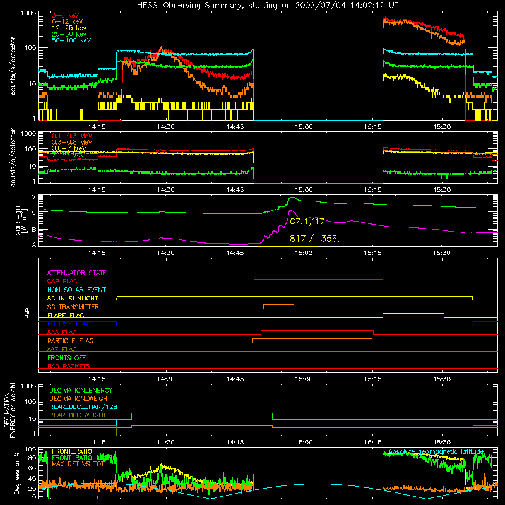Click the SAA_FLAG label
This screenshot has height=505, width=505.
(62, 332)
